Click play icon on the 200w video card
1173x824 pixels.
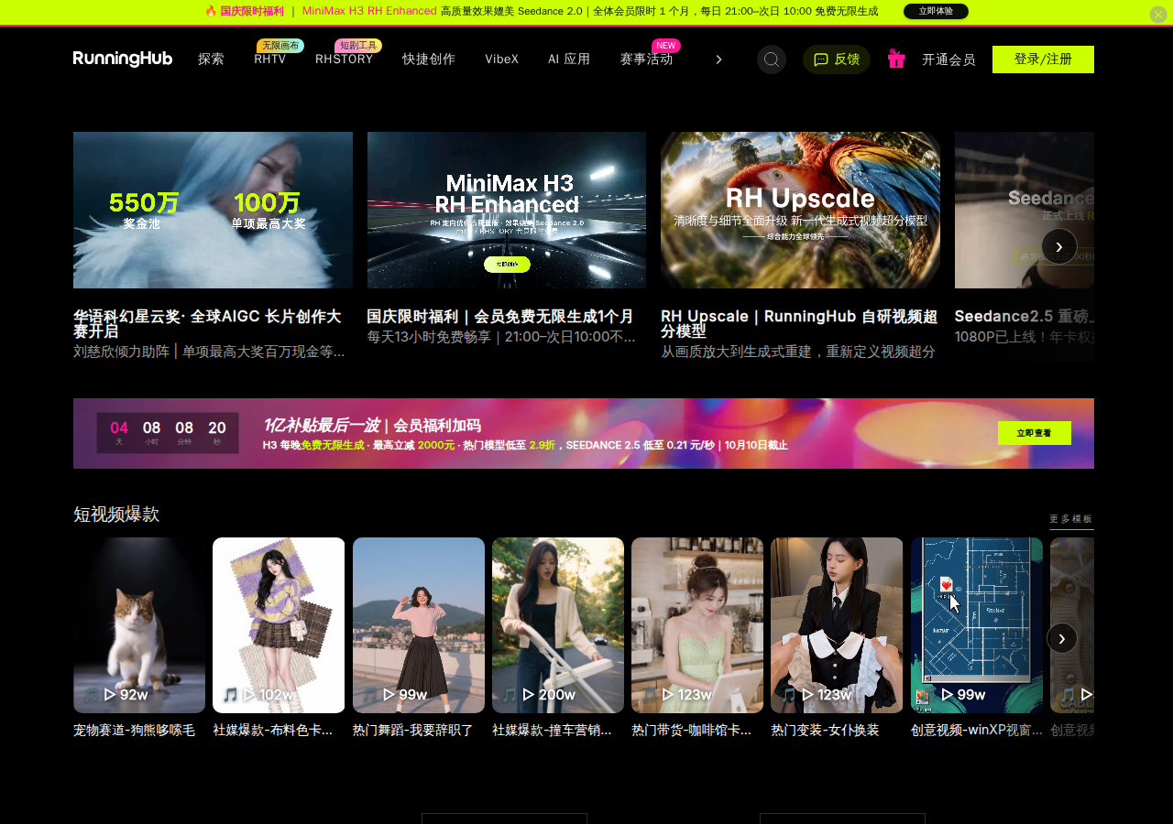[x=529, y=695]
